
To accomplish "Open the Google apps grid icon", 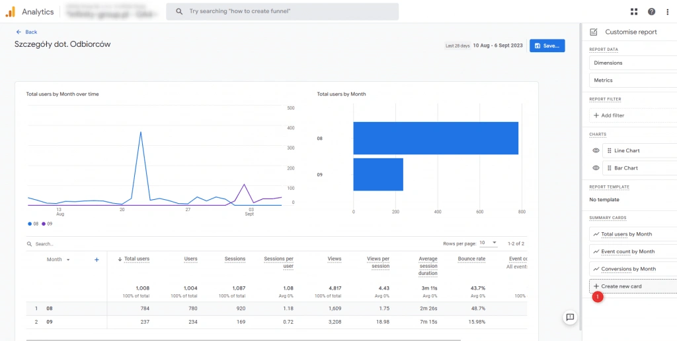I will (x=634, y=12).
